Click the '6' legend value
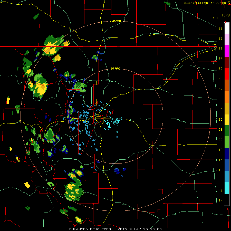This screenshot has height=231, width=231. pyautogui.click(x=221, y=180)
